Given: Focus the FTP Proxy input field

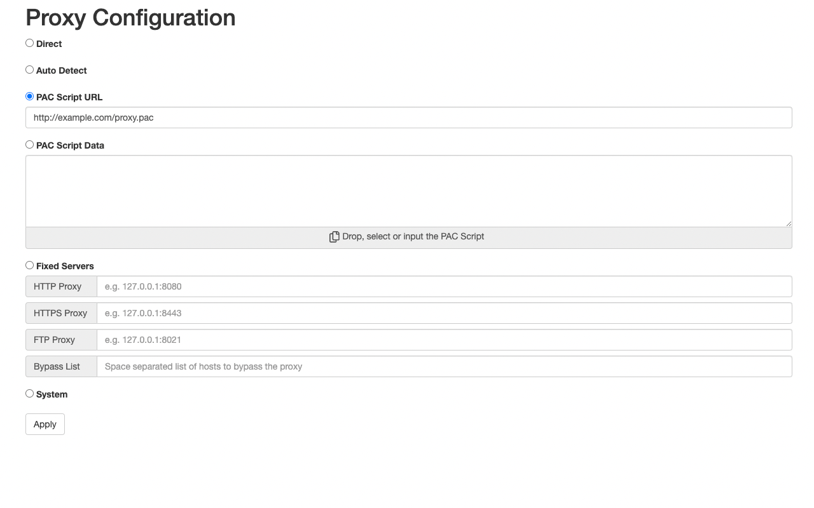Looking at the screenshot, I should pyautogui.click(x=445, y=340).
